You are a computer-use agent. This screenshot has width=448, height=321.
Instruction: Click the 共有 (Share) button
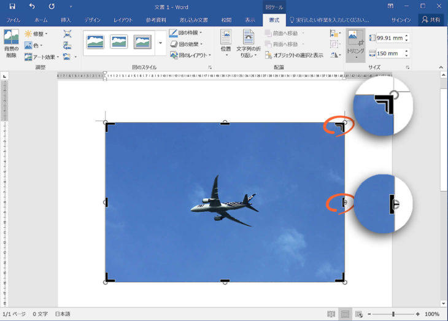[431, 20]
